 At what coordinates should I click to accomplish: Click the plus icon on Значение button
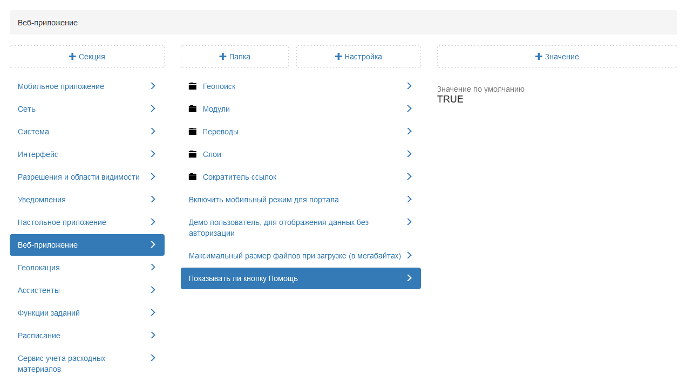click(x=538, y=57)
